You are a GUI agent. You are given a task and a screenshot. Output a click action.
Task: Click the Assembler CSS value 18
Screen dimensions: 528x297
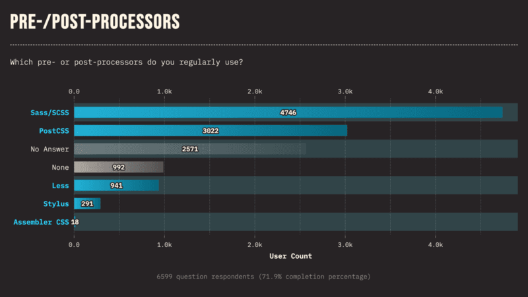[75, 222]
